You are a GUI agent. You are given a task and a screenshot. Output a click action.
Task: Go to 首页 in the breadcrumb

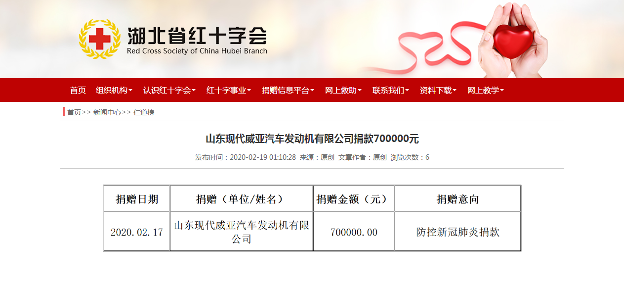pos(74,112)
